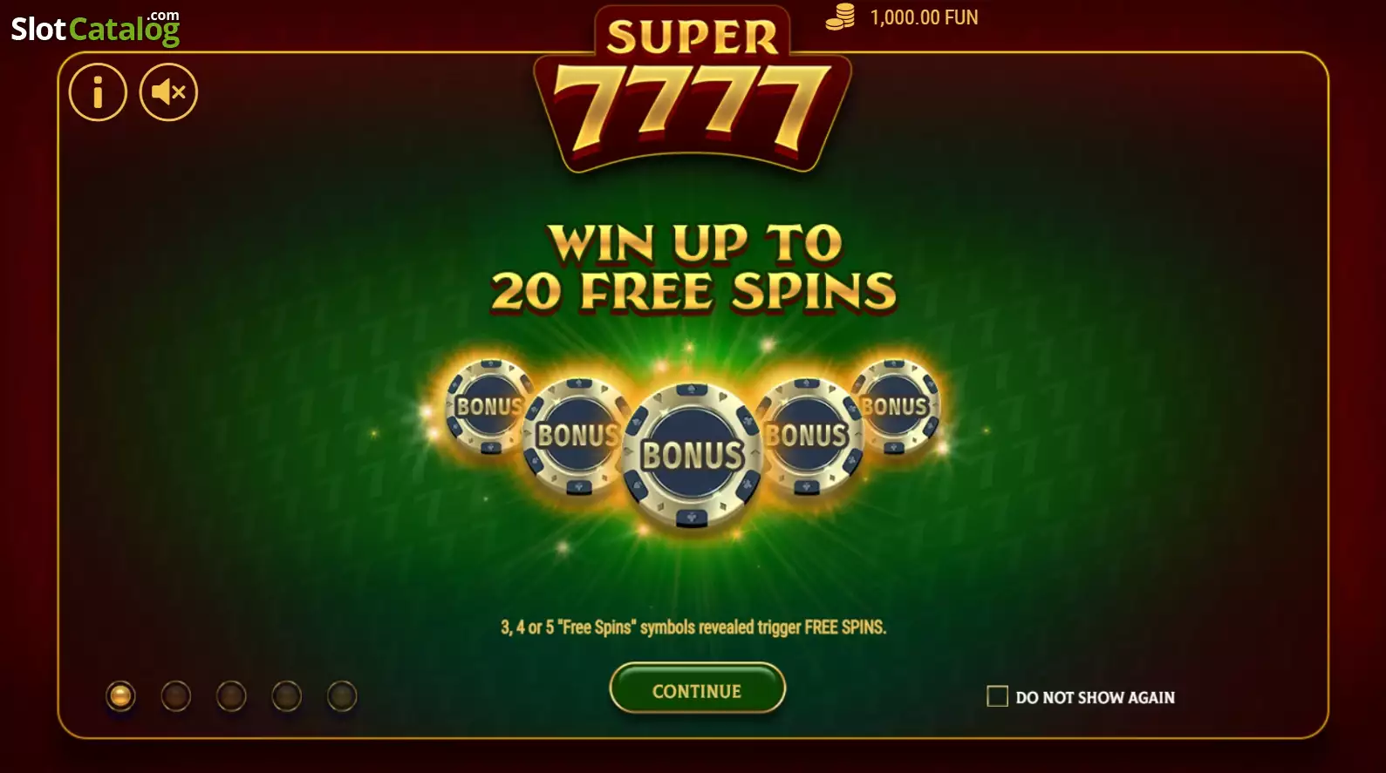
Task: Go to third intro page dot
Action: click(231, 695)
